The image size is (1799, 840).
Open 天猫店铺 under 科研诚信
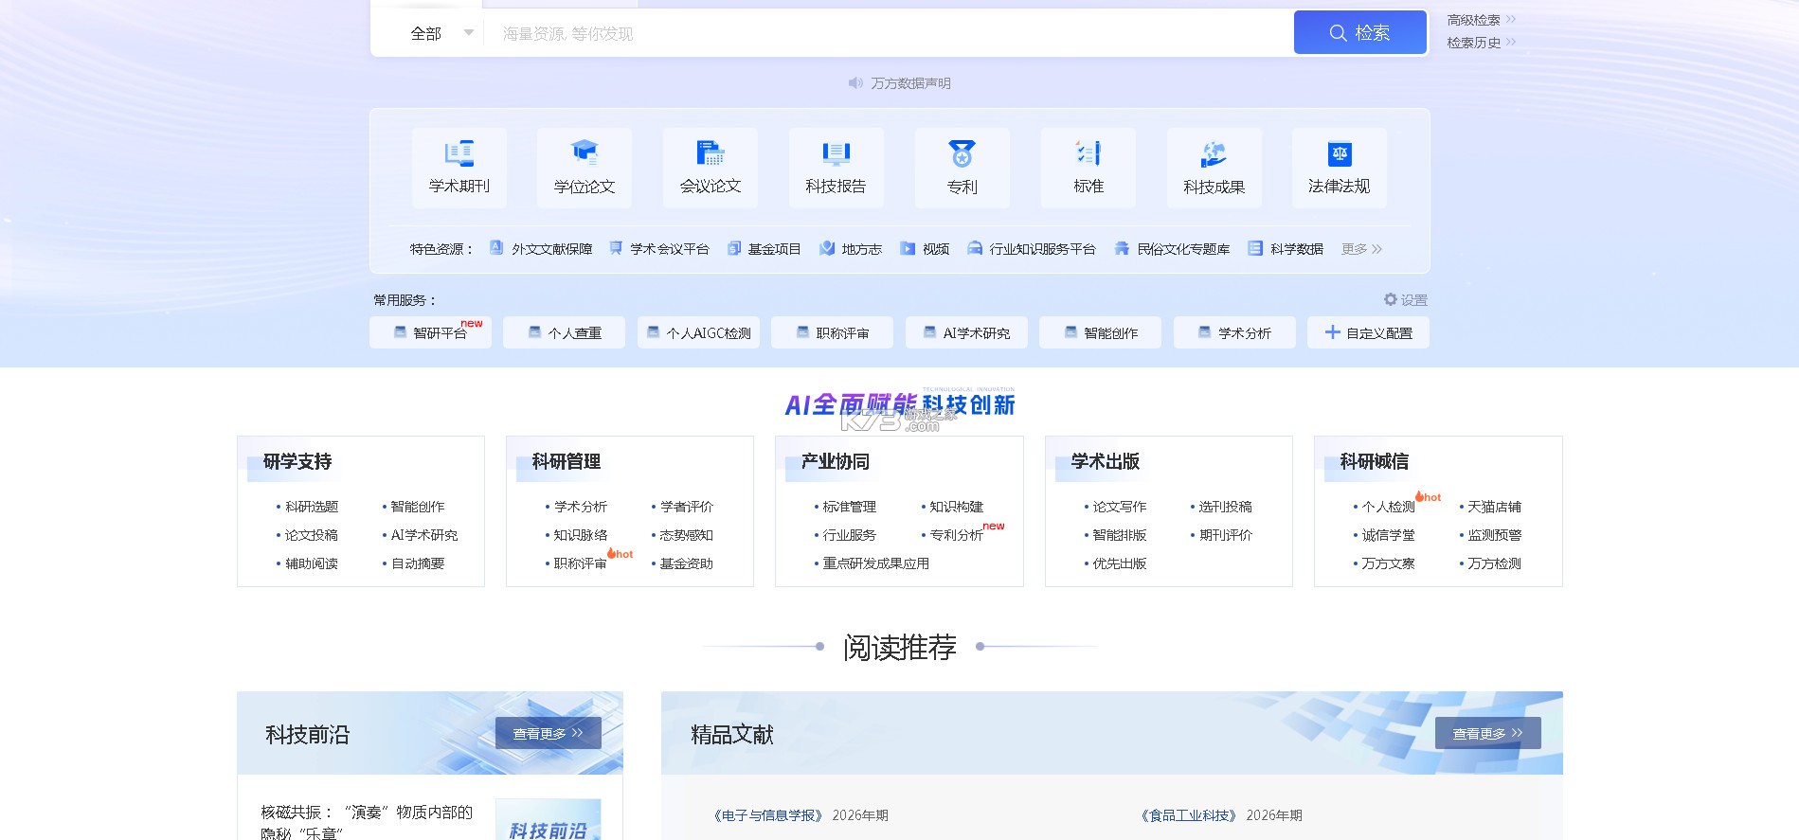tap(1495, 507)
